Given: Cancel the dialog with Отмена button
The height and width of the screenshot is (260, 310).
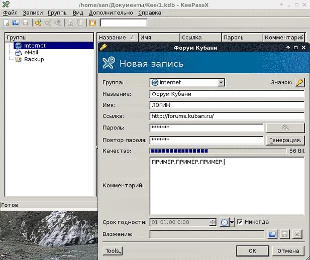Looking at the screenshot, I should click(288, 251).
